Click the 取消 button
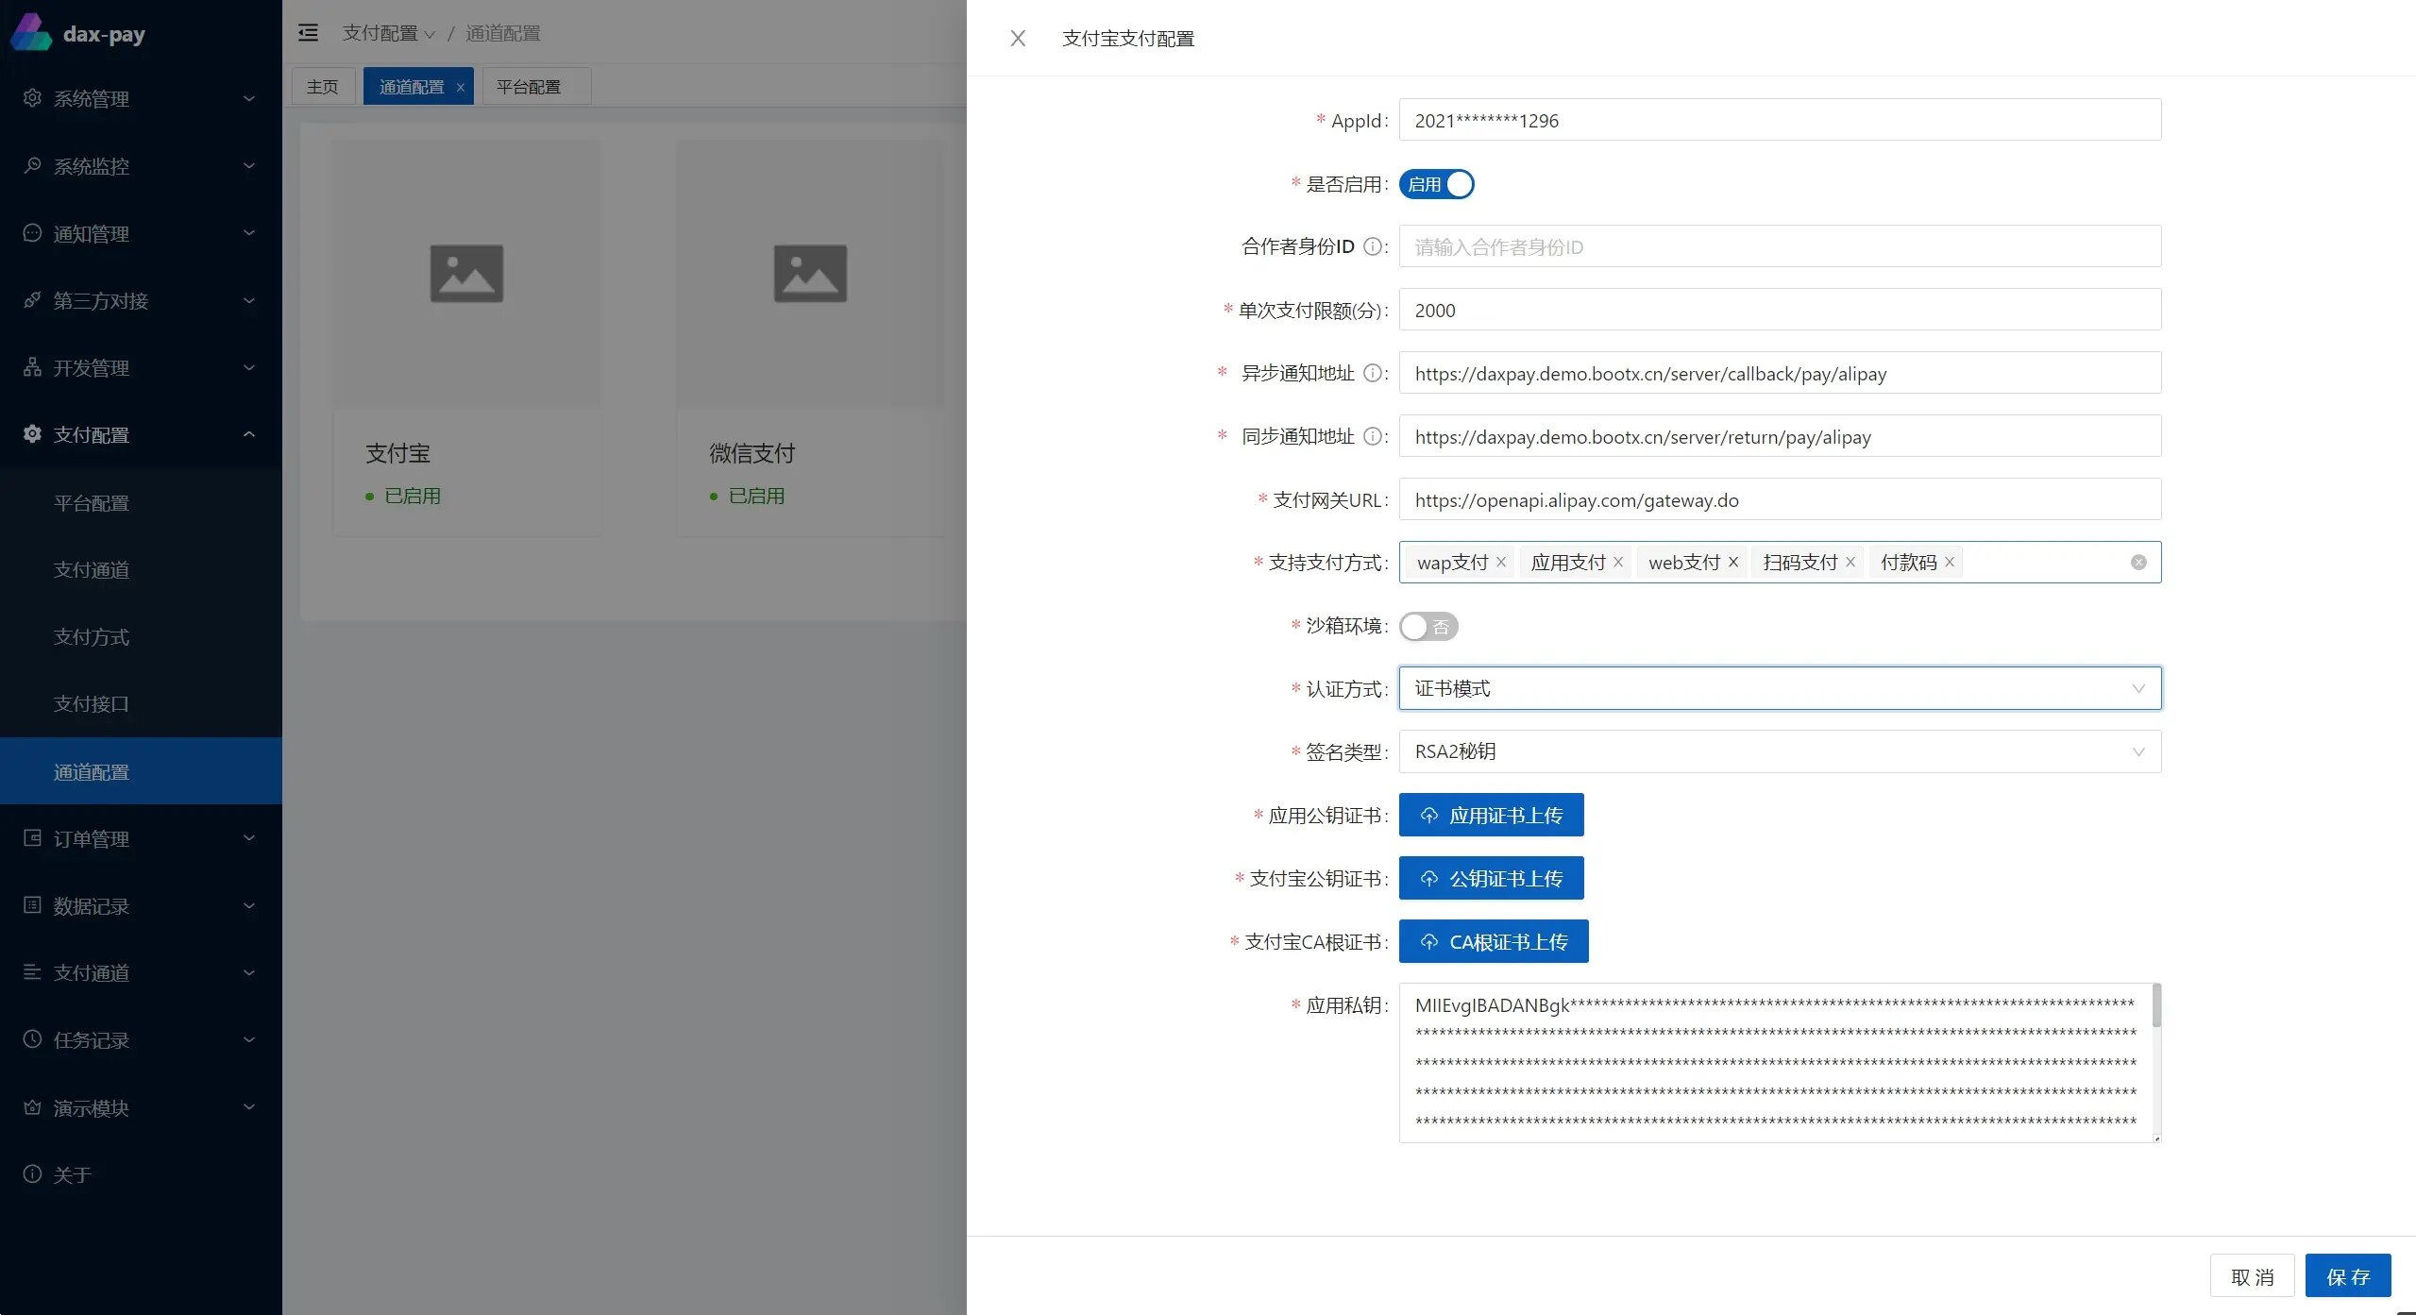The width and height of the screenshot is (2416, 1315). (2252, 1276)
